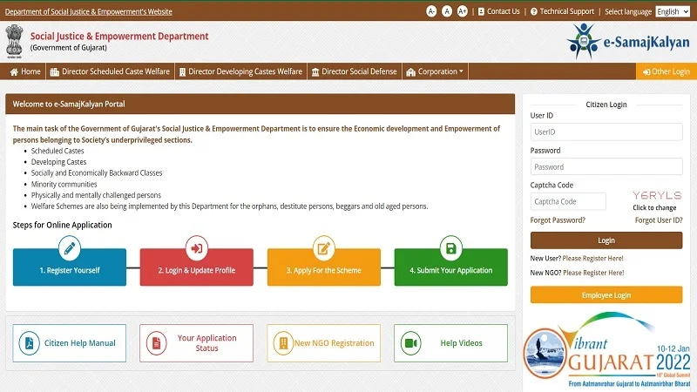This screenshot has height=392, width=697.
Task: Select the 4. Submit Your Application step
Action: [450, 267]
